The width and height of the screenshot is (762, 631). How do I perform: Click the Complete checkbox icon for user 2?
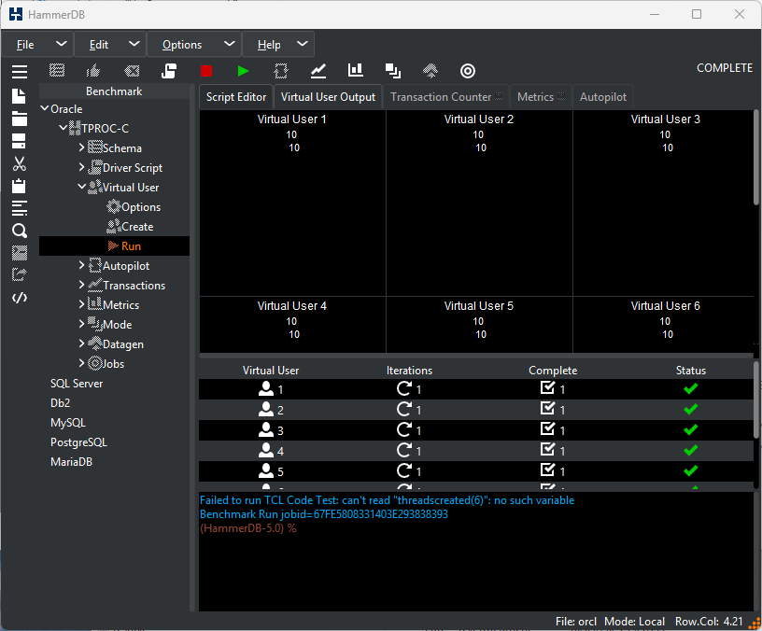[x=547, y=408]
